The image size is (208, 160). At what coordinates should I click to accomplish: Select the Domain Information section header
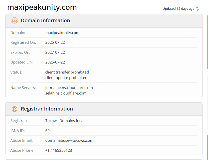tap(45, 20)
